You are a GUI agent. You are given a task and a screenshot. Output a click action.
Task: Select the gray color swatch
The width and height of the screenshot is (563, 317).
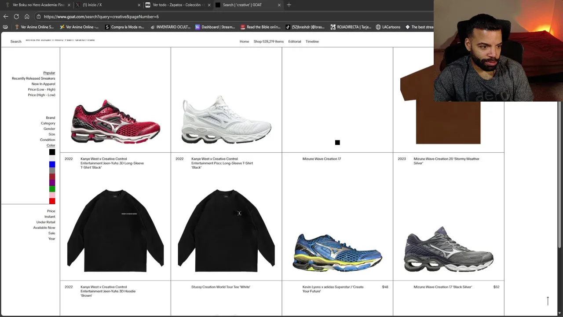coord(52,170)
